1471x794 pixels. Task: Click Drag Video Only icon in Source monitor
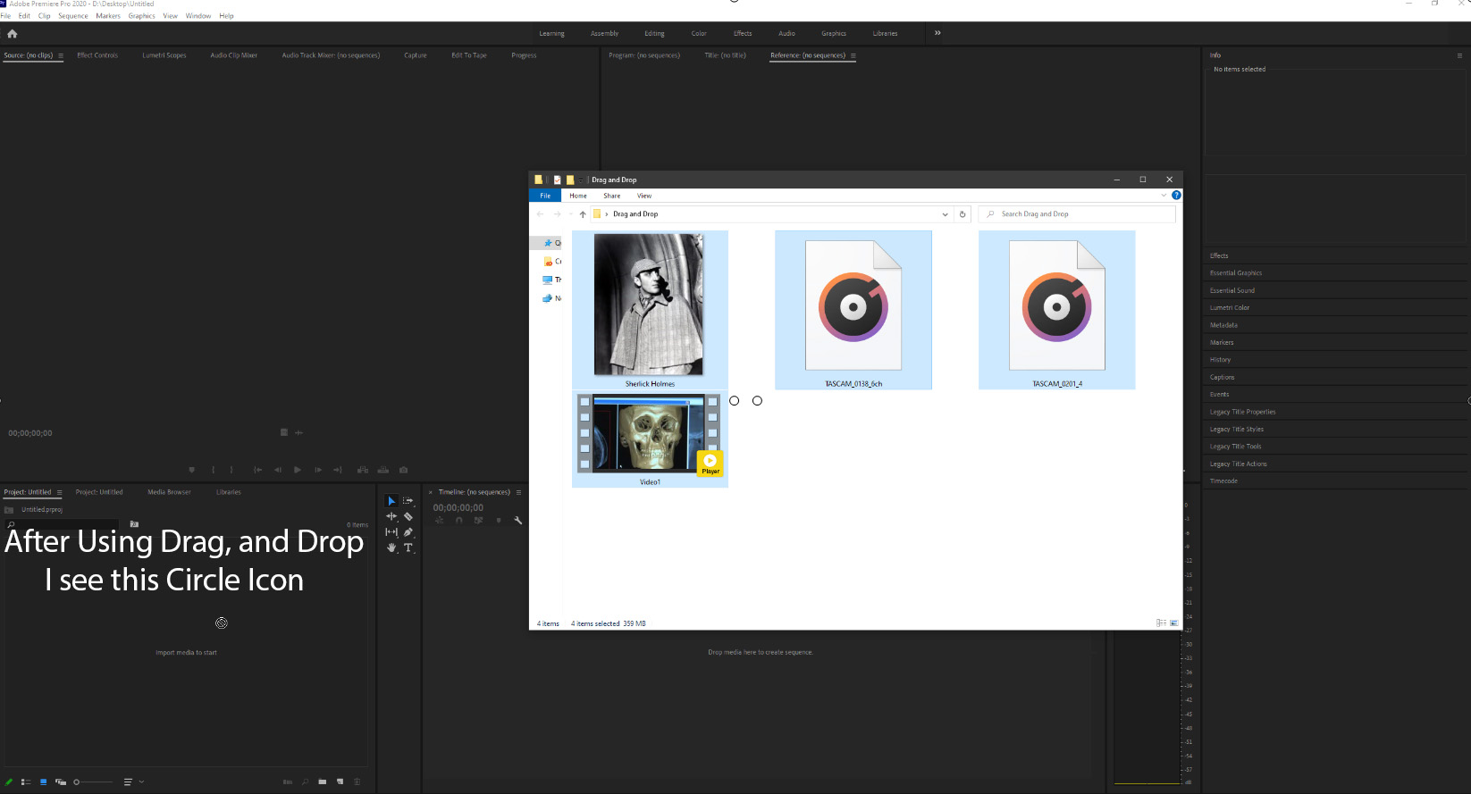[x=284, y=432]
